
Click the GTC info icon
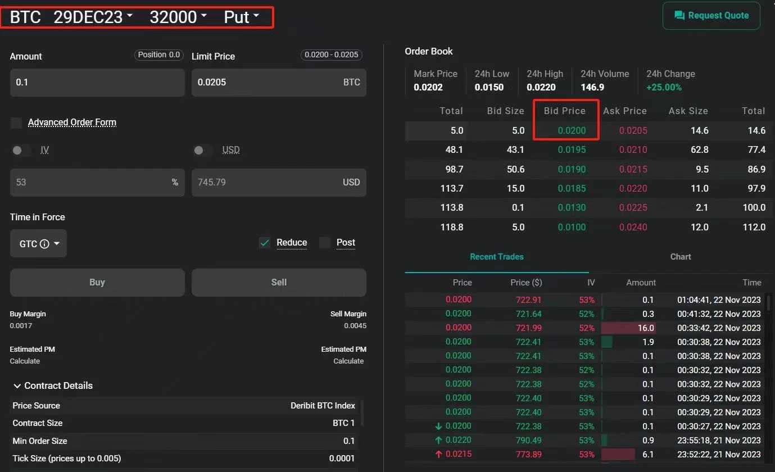pos(45,244)
